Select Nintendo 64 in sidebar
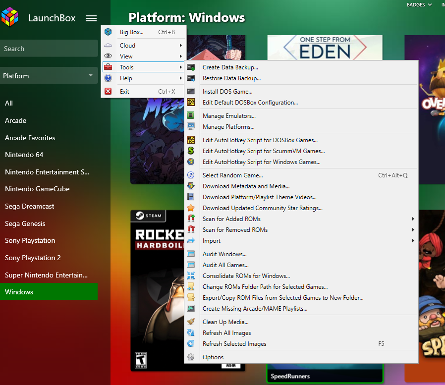The image size is (445, 385). [x=49, y=155]
